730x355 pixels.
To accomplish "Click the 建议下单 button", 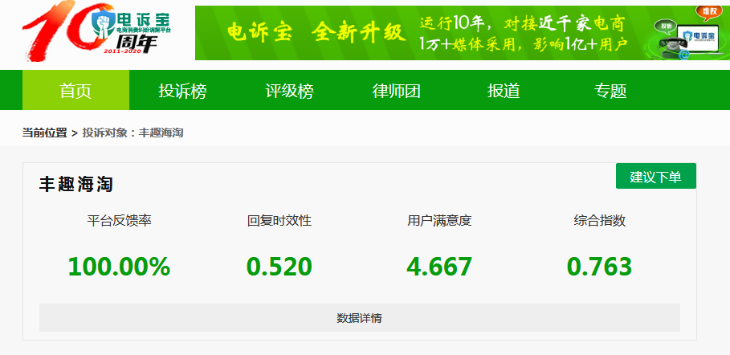I will pos(655,176).
